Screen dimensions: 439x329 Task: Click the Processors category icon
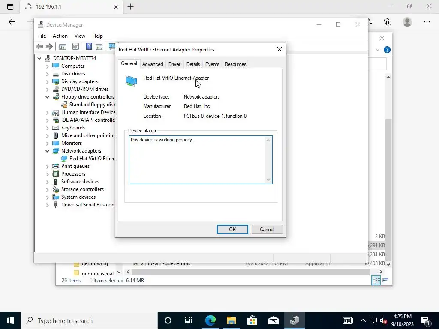(56, 174)
